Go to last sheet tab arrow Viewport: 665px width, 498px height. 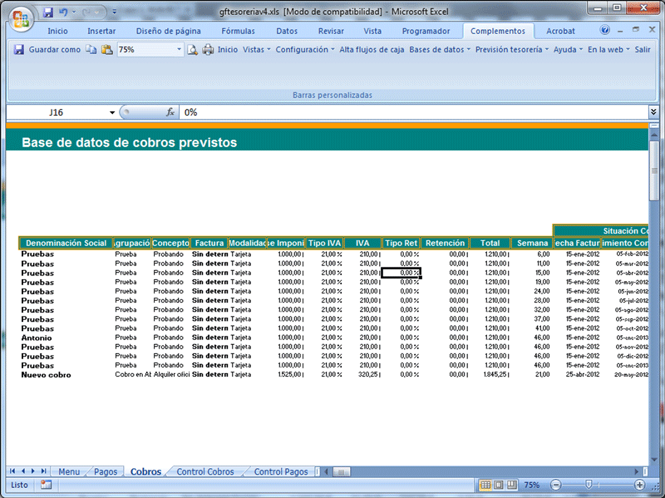tap(43, 471)
